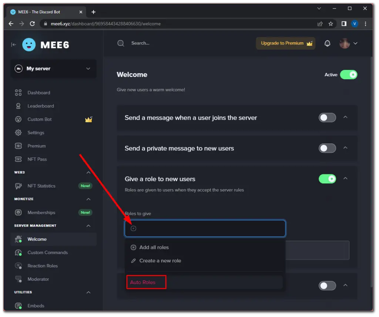Click the notification bell icon
Image resolution: width=379 pixels, height=317 pixels.
327,43
